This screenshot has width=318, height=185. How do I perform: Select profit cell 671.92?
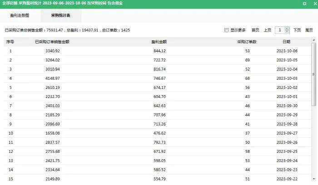pos(159,151)
